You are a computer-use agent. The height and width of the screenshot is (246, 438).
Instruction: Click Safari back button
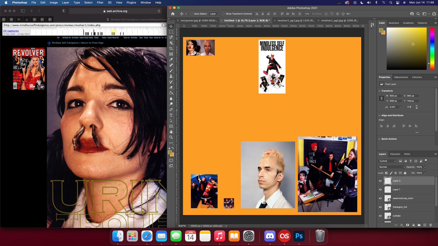tap(32, 11)
